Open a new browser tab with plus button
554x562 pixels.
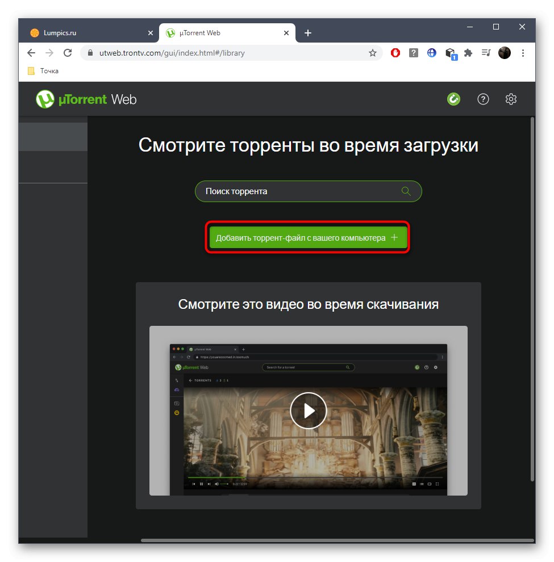(x=307, y=33)
